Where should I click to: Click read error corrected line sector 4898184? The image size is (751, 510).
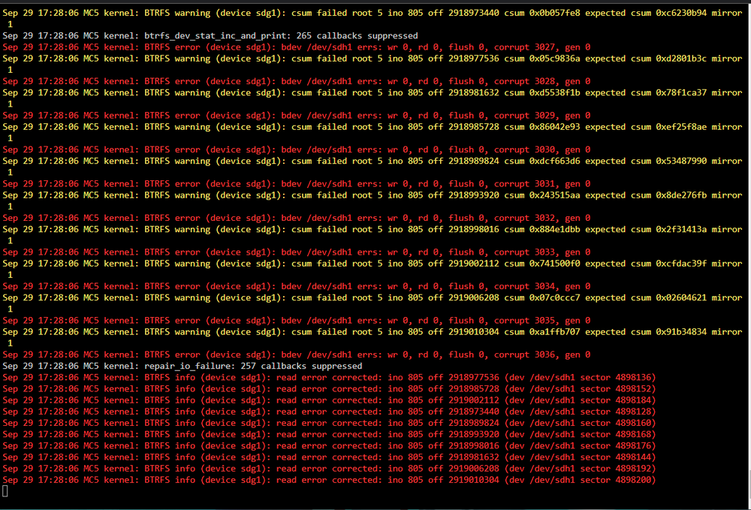point(329,400)
